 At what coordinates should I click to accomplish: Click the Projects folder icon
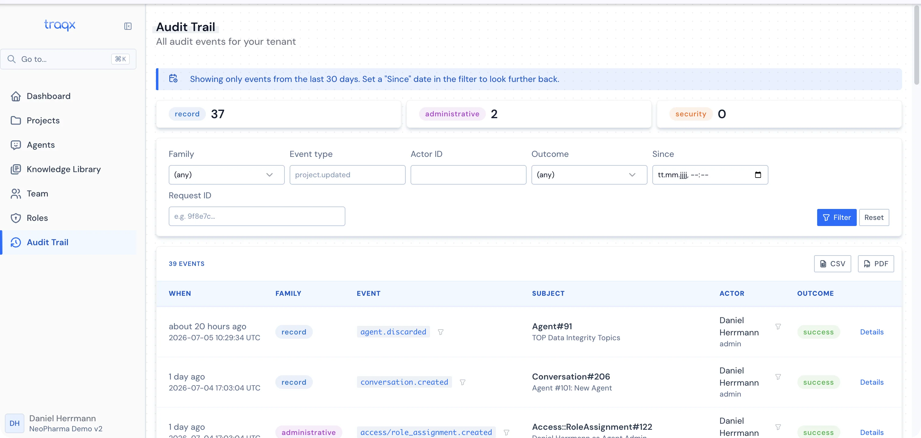click(x=16, y=121)
